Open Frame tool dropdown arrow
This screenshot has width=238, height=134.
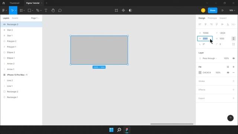tap(24, 10)
